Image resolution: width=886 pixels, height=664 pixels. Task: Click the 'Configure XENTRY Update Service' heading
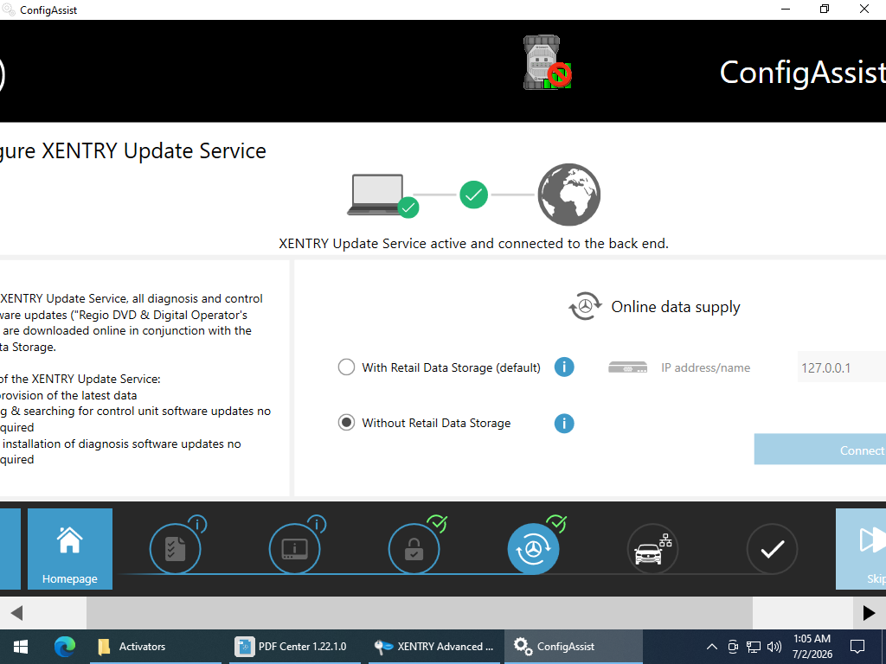132,151
